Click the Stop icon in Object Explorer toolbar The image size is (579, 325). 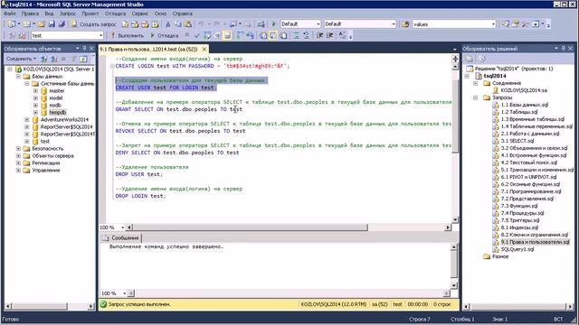(63, 59)
